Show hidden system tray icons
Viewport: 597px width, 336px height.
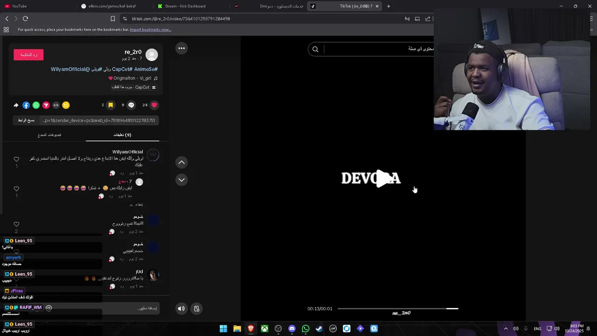coord(506,329)
